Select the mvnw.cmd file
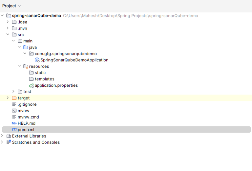 click(28, 117)
